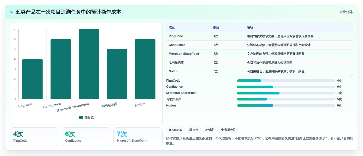This screenshot has height=156, width=363.
Task: Click description 项目对象关联较完整，适合从任务或需求反查资料
Action: click(x=280, y=36)
